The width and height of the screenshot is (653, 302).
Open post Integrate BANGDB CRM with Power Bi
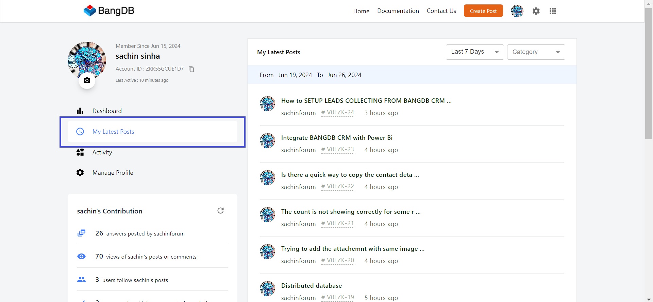coord(337,138)
